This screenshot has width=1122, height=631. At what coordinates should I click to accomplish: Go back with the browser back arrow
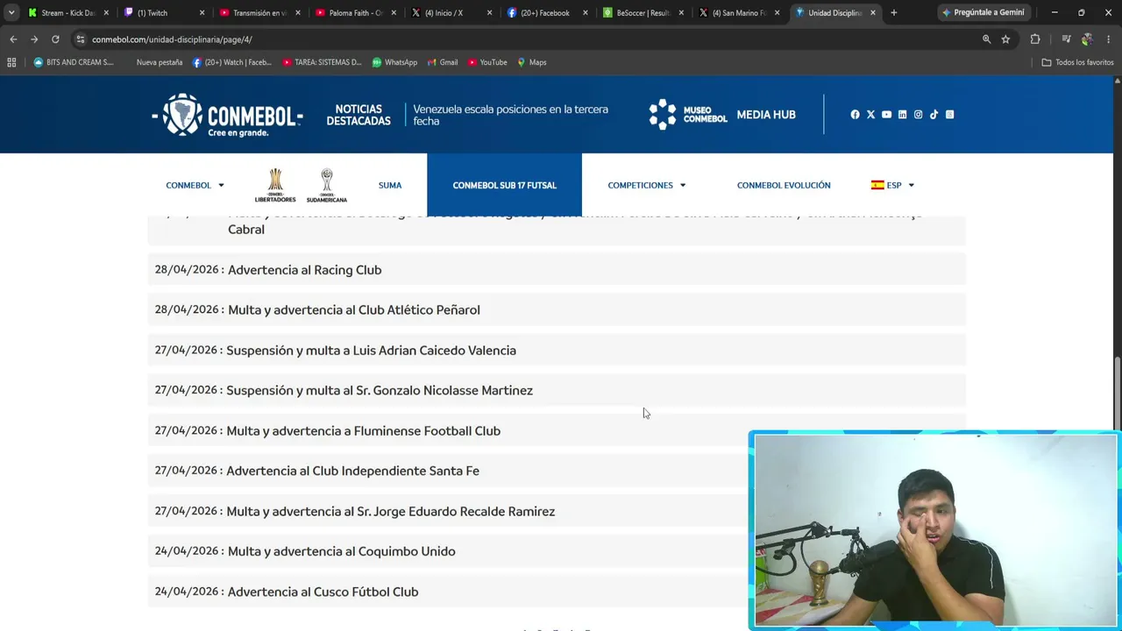13,39
